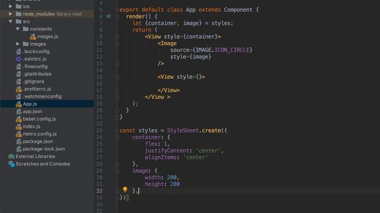
Task: Open the .eslintrc.js file
Action: (34, 59)
